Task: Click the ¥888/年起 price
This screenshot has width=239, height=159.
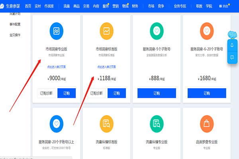Action: pos(157,78)
